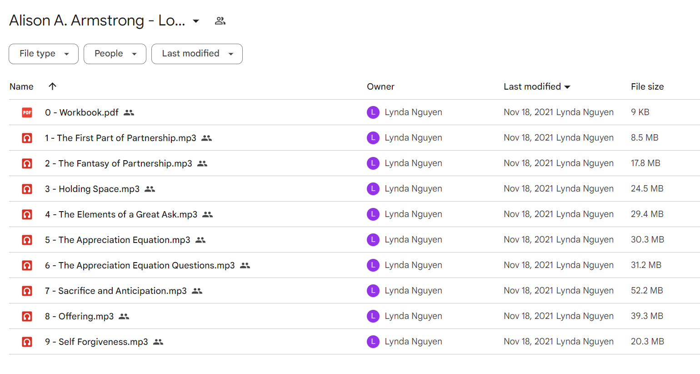Click audio icon of The Fantasy of Partnership
Screen dimensions: 700x374
(x=27, y=163)
